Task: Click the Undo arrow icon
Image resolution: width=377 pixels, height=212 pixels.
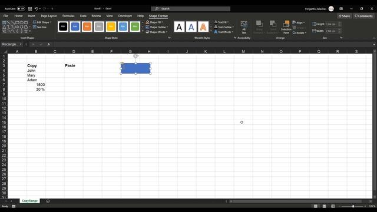Action: point(36,9)
